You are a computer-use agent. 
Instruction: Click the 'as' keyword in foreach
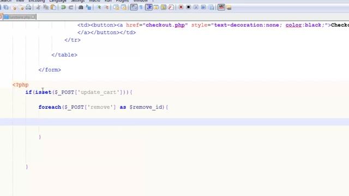(123, 107)
